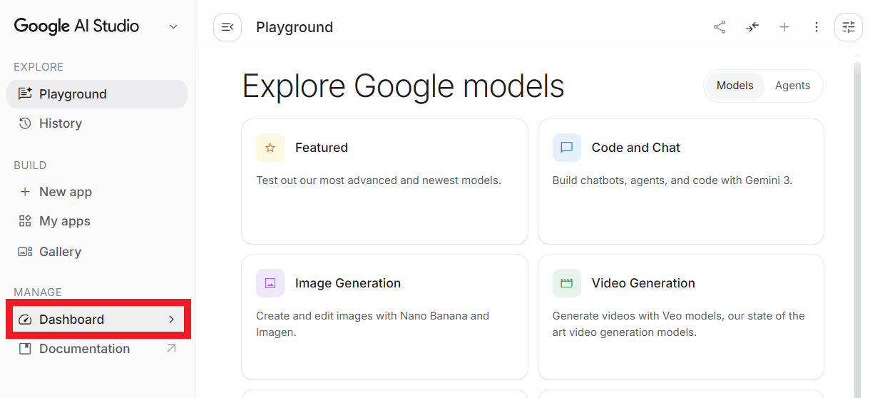Click text 'Create and edit images with Nano Banana'
Screen dimensions: 870x398
362,316
